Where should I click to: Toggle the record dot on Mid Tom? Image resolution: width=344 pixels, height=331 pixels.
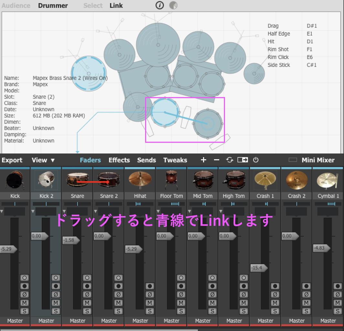[x=212, y=286]
